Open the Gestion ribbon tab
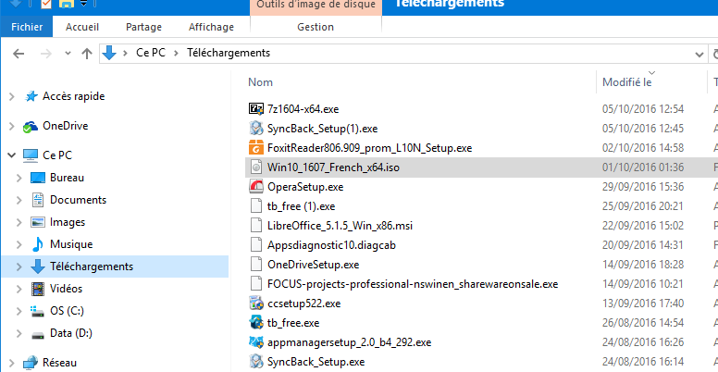The height and width of the screenshot is (372, 718). tap(316, 27)
